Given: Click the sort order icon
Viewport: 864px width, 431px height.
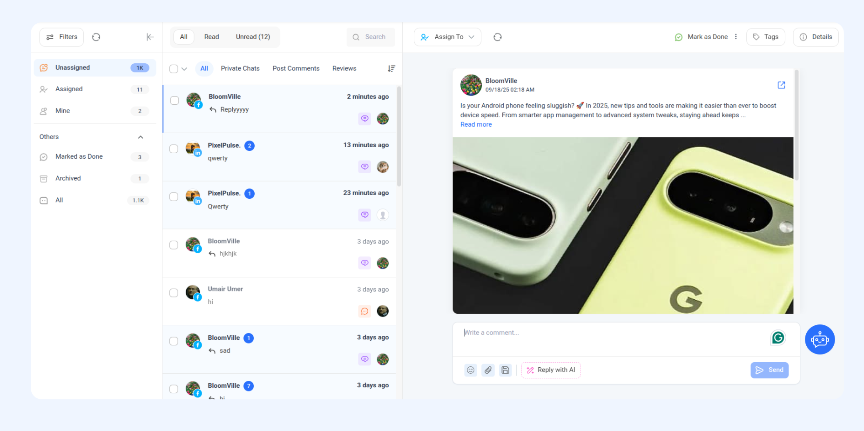Looking at the screenshot, I should [391, 68].
